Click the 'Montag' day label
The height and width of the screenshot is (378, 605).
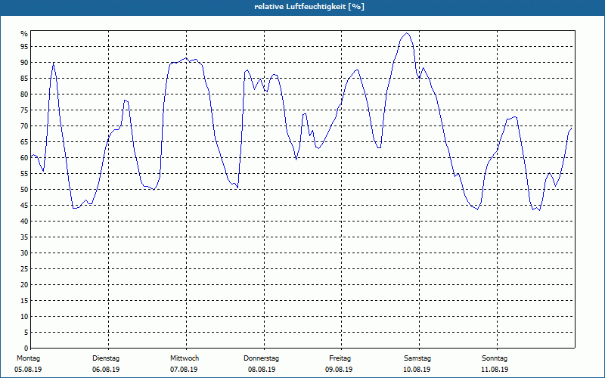click(28, 358)
